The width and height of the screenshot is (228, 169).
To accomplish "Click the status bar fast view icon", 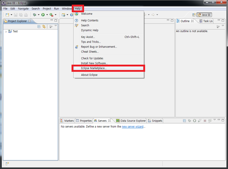I will pos(7,164).
